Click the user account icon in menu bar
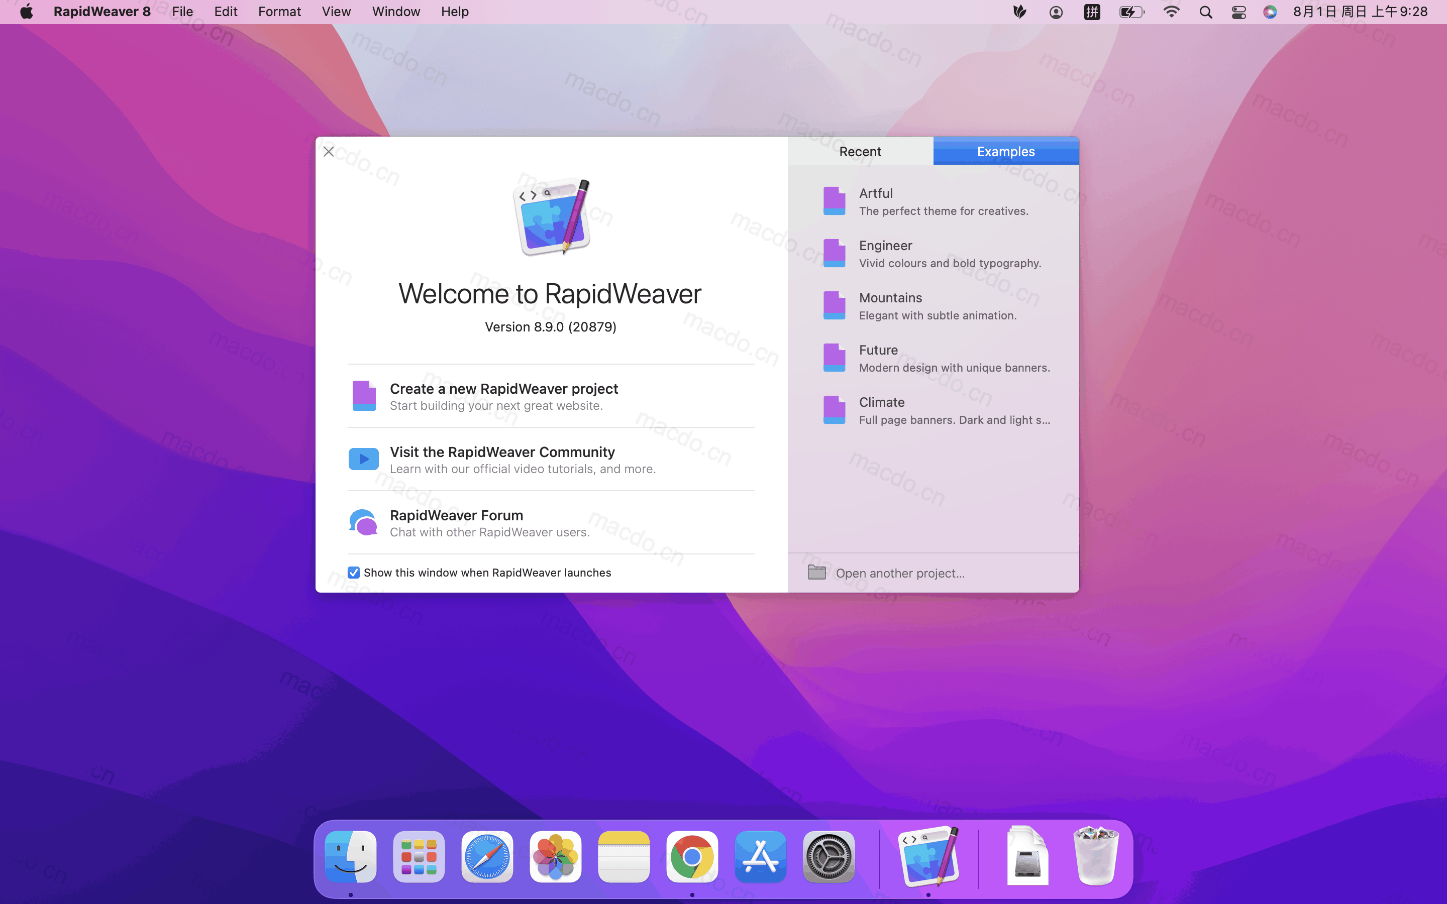The height and width of the screenshot is (904, 1447). click(1056, 12)
